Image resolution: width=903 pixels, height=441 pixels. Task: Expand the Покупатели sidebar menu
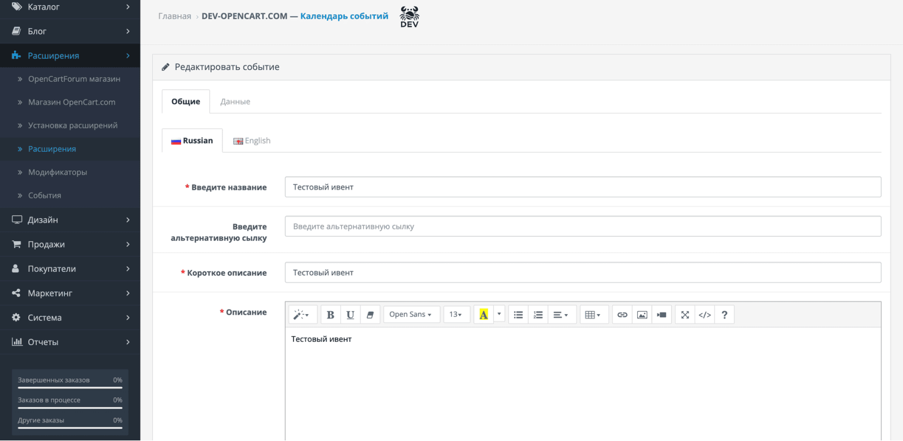70,268
